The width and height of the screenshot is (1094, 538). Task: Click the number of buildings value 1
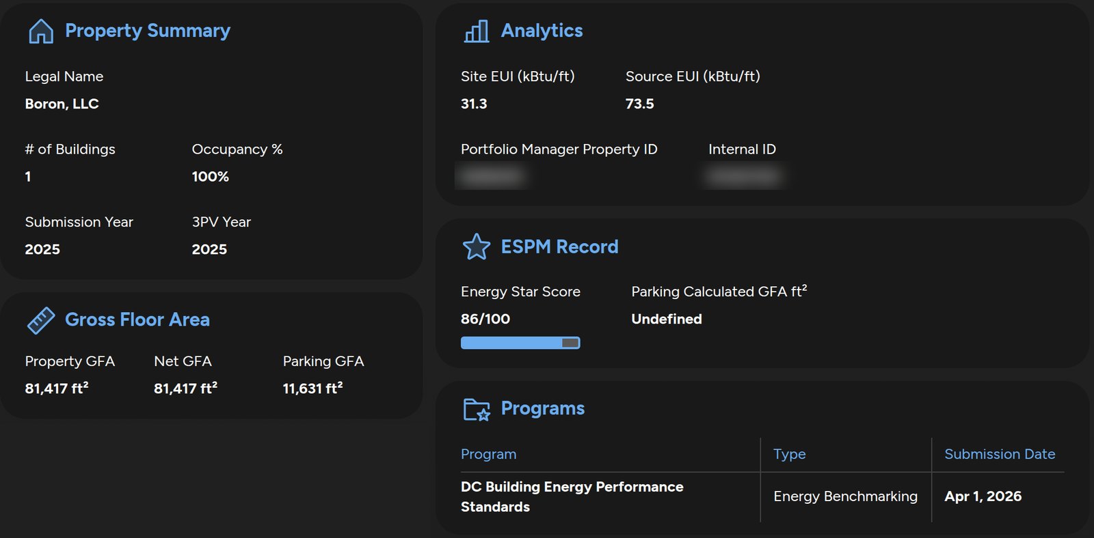point(28,176)
